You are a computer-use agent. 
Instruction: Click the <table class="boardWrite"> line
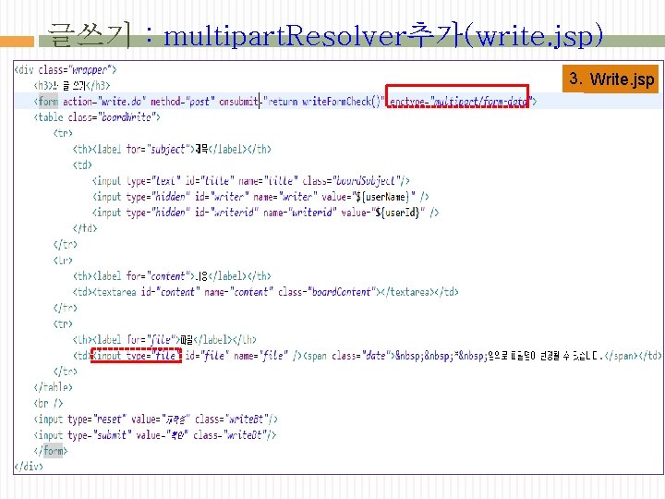pos(97,117)
